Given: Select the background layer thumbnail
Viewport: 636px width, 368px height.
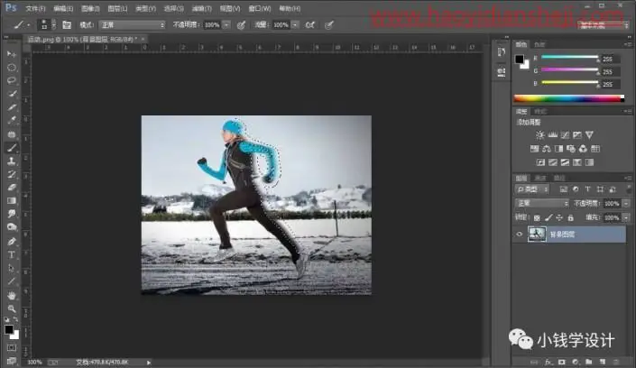Looking at the screenshot, I should click(x=537, y=235).
